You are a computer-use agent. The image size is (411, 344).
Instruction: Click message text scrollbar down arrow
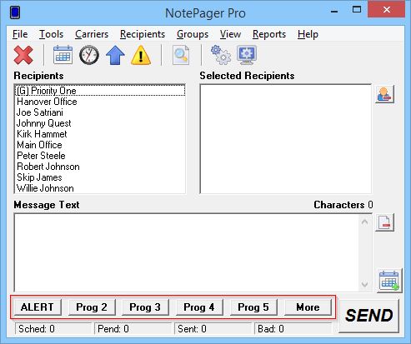point(364,284)
